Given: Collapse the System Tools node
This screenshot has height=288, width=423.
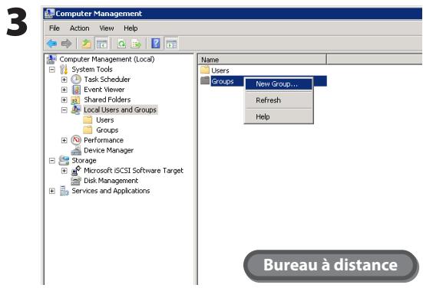Looking at the screenshot, I should 52,70.
